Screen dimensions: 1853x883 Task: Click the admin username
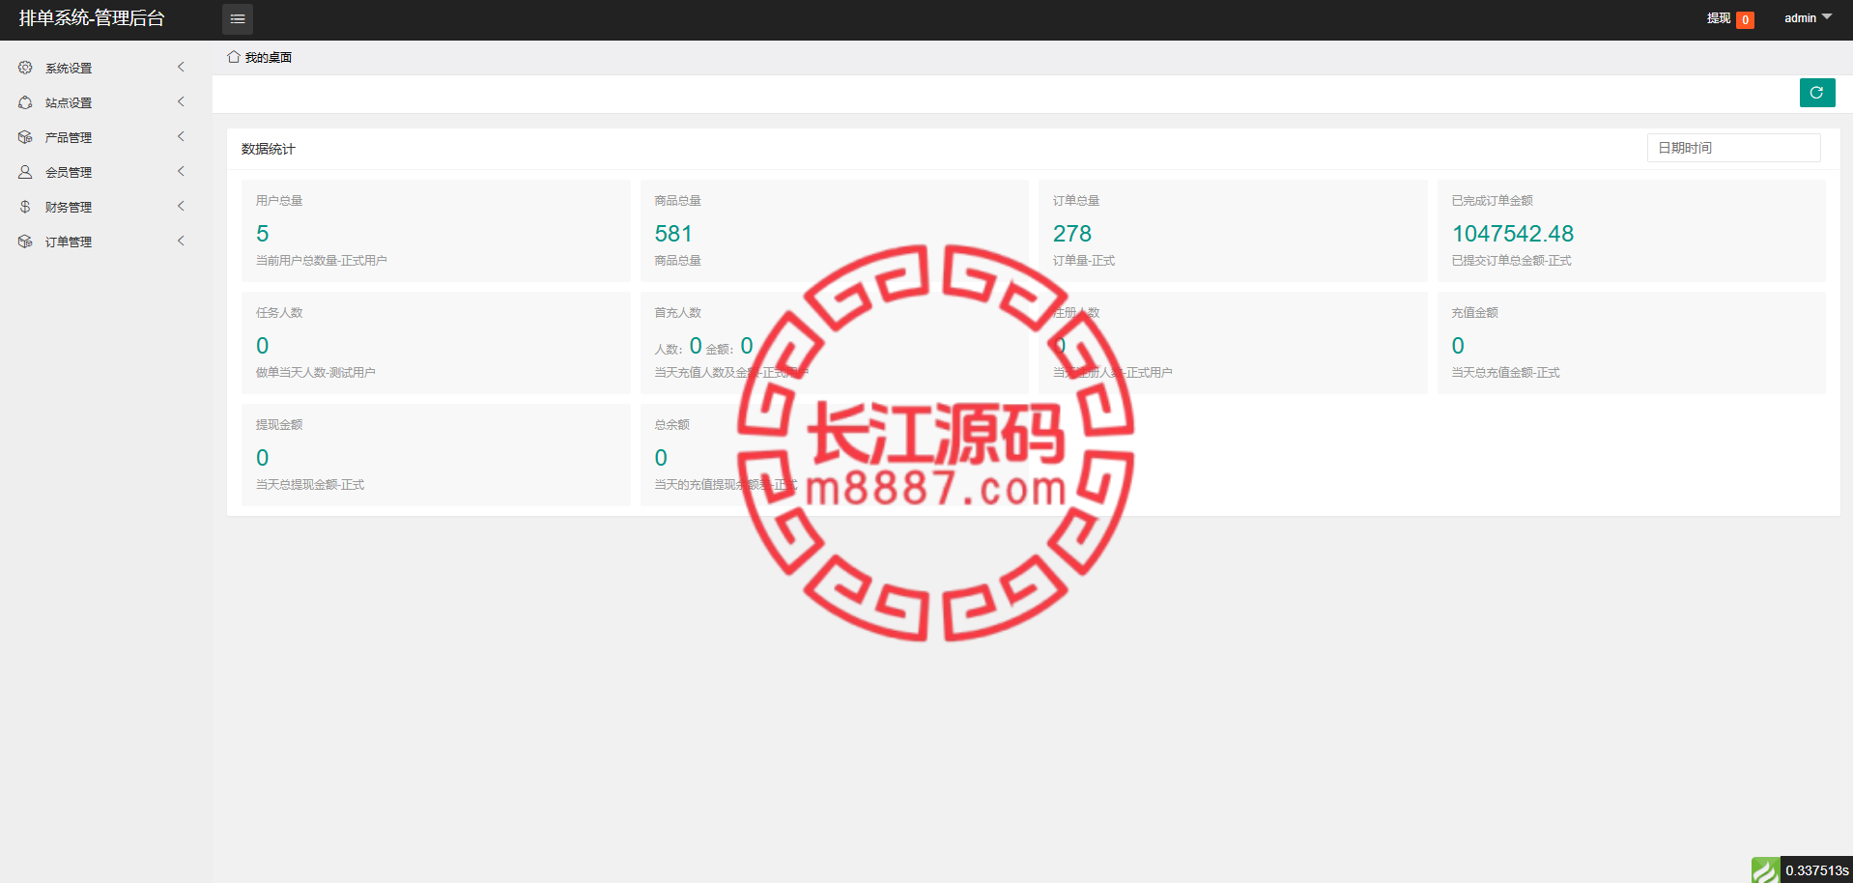(1800, 18)
